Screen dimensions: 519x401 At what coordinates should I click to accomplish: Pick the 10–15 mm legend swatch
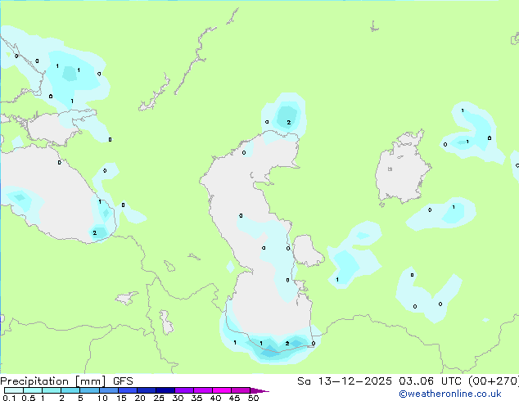(109, 390)
